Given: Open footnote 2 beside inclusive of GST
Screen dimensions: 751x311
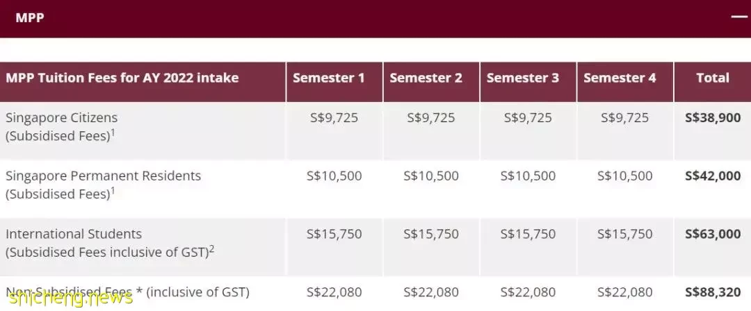Looking at the screenshot, I should [x=211, y=249].
